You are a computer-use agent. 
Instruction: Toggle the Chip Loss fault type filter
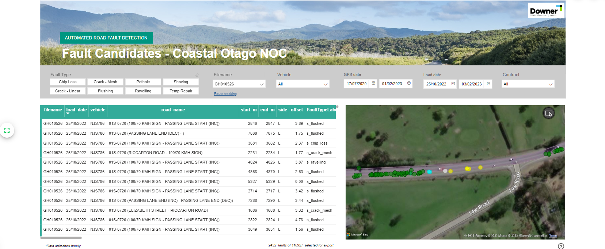[68, 82]
